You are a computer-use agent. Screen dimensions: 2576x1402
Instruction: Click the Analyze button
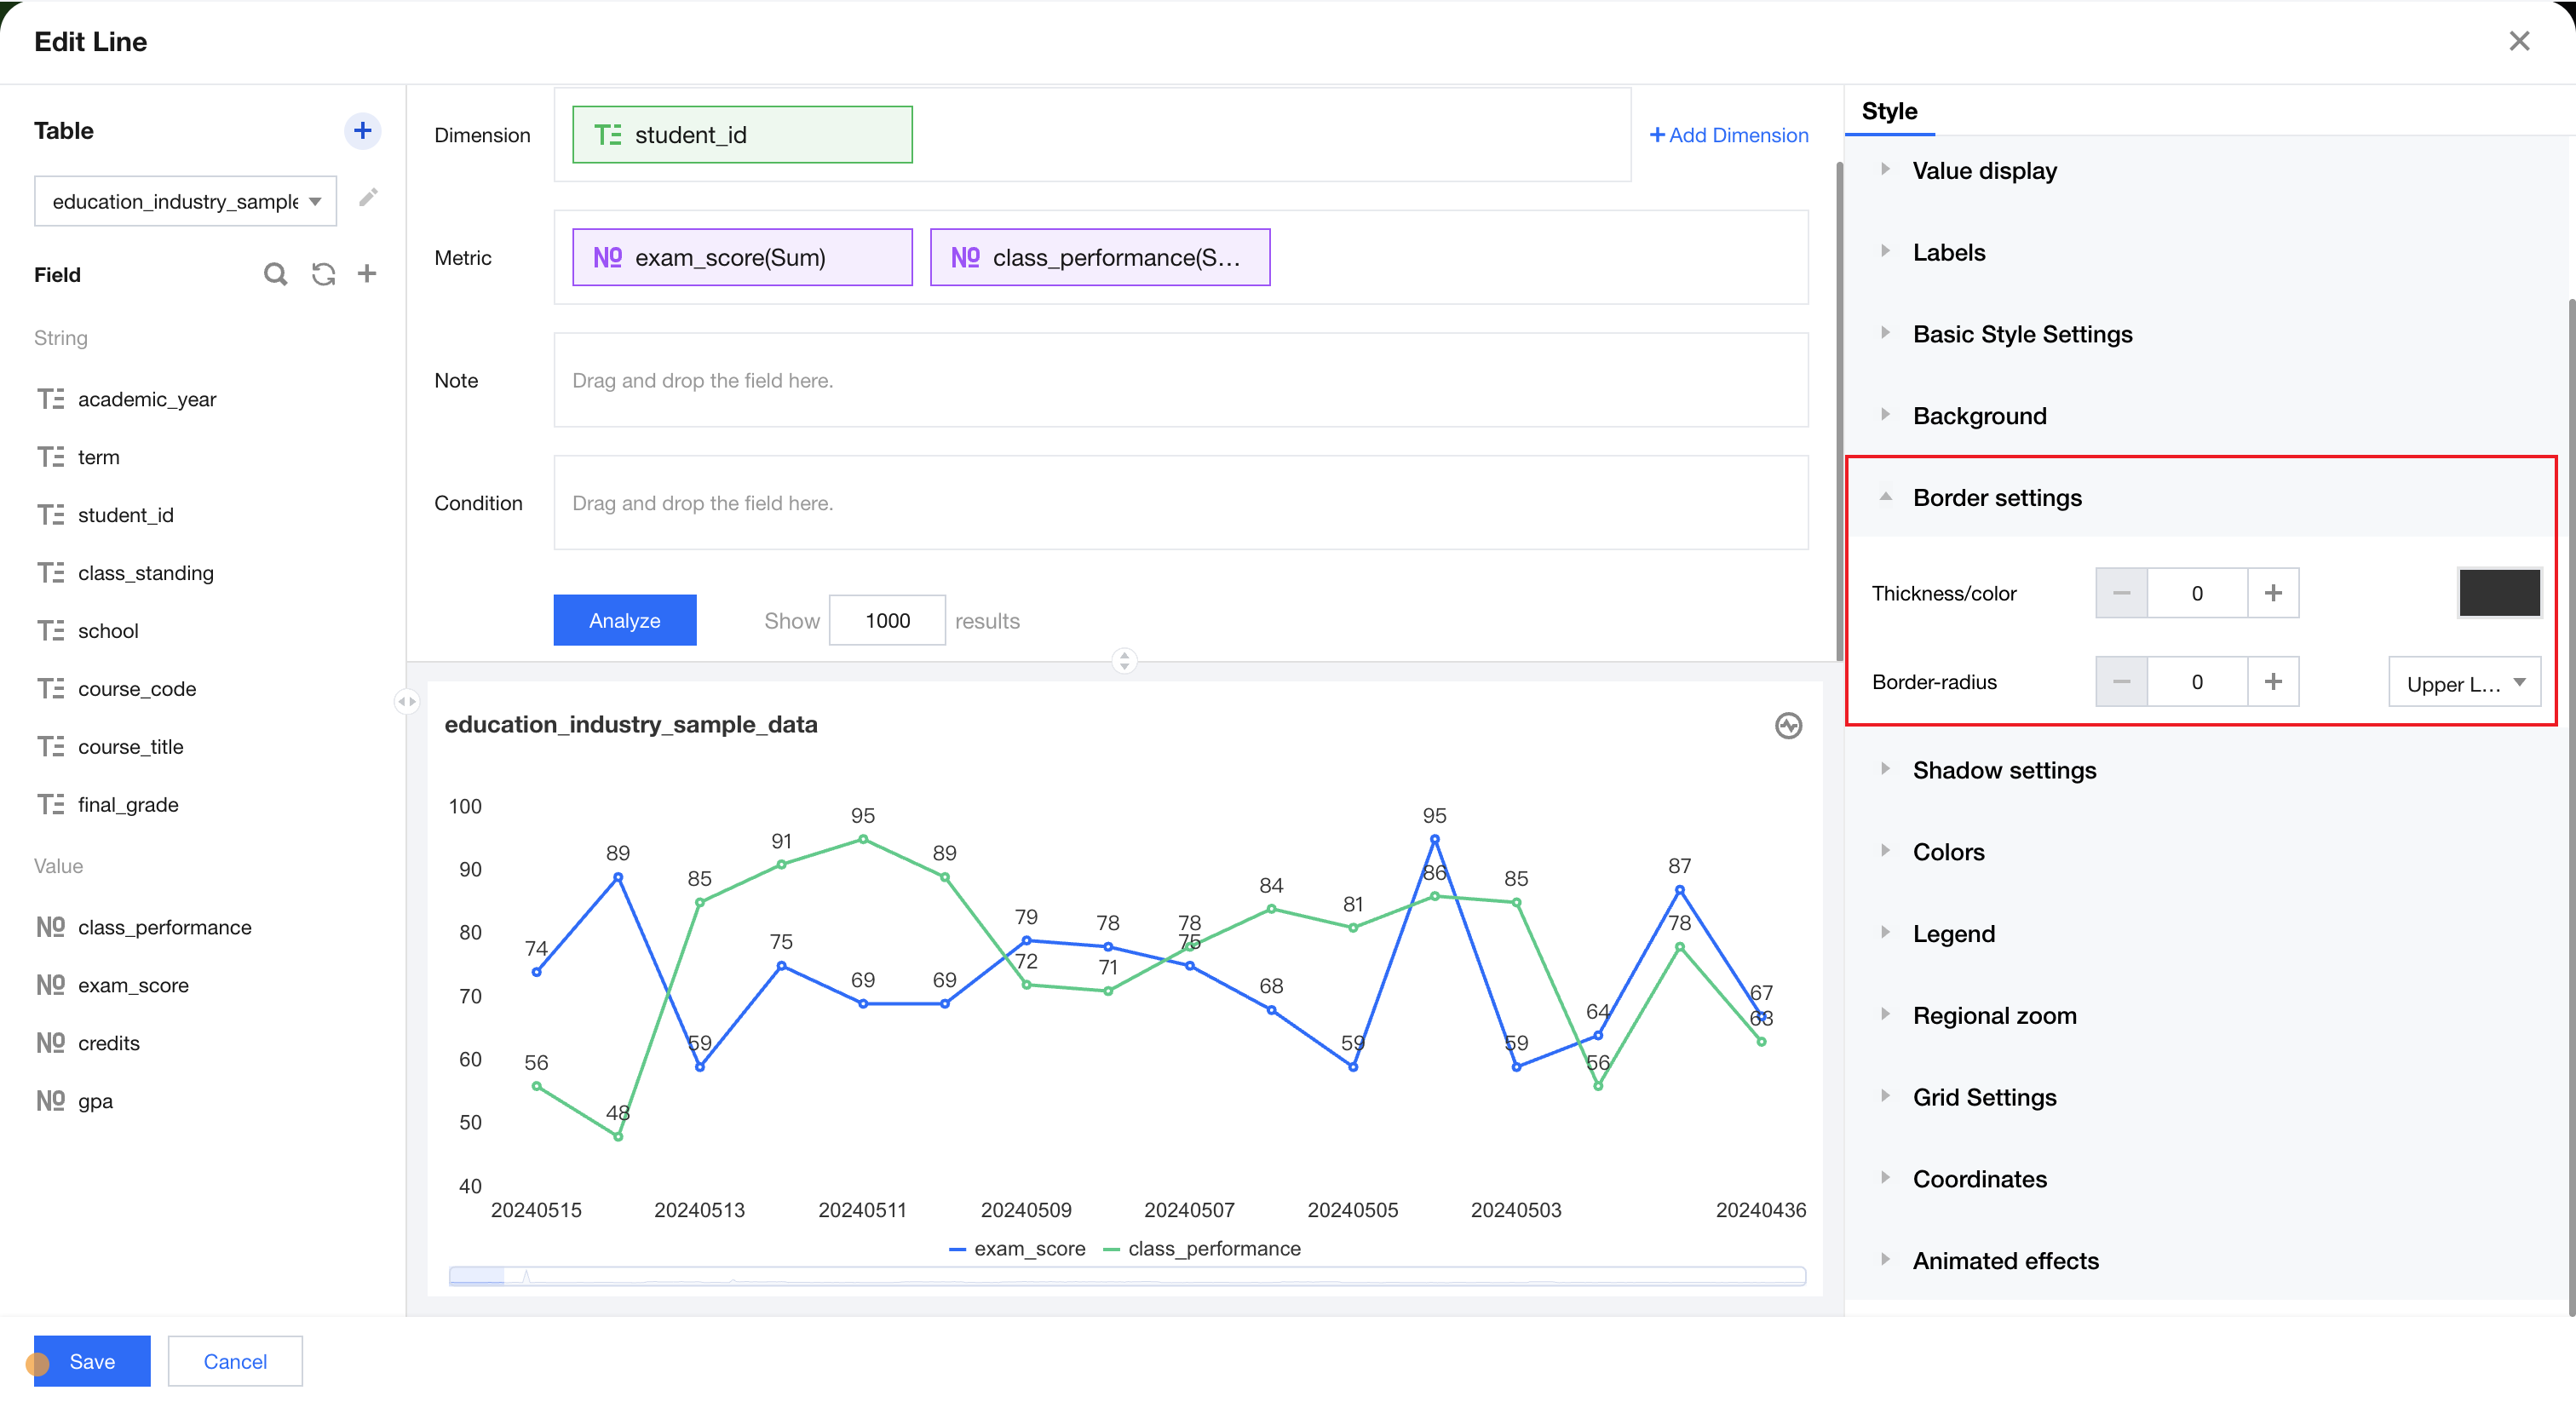pos(625,620)
